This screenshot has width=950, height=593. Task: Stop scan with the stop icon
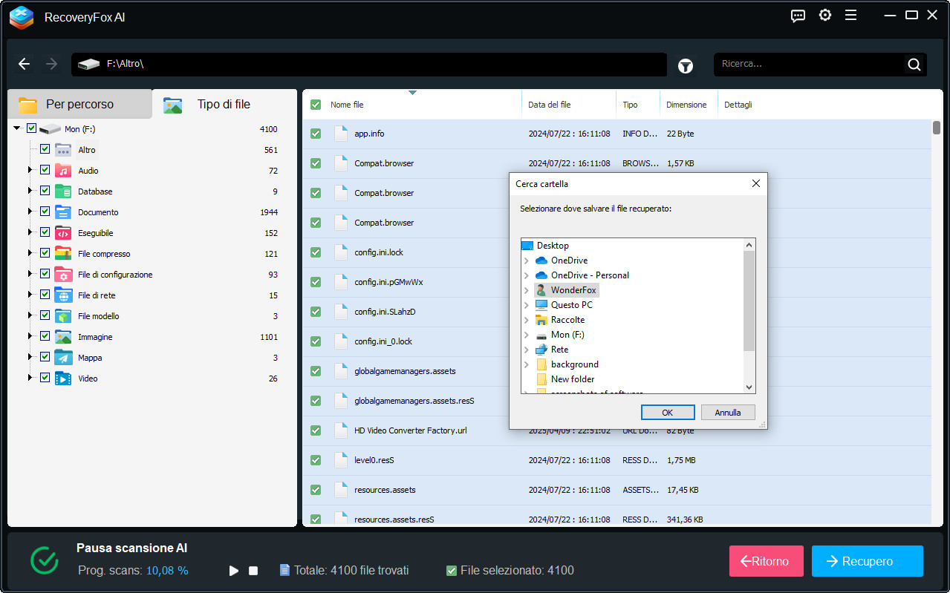pos(253,571)
